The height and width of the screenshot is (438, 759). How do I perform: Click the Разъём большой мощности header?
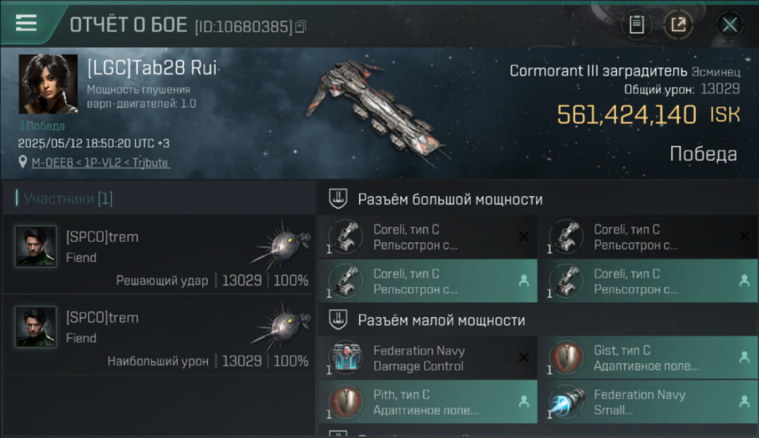click(450, 200)
